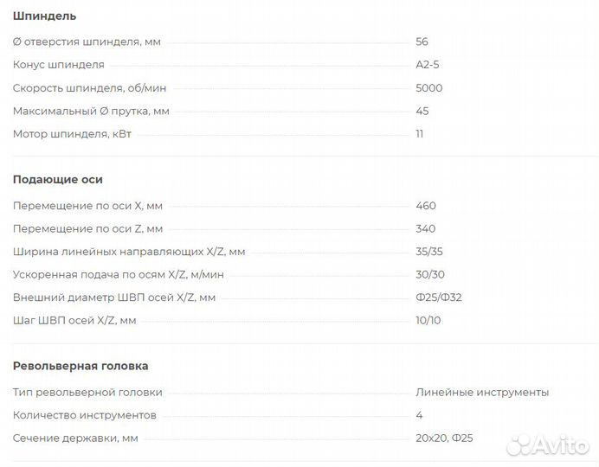Screen dimensions: 599x467
Task: Click the Шаг ШВП осей X/Z label
Action: click(74, 321)
